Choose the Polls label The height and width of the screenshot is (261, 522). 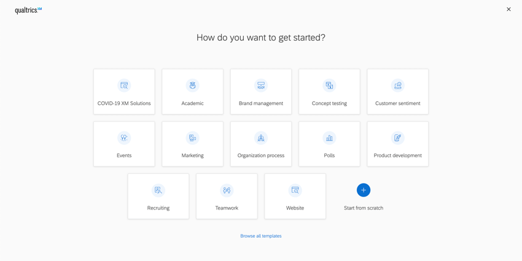[329, 155]
